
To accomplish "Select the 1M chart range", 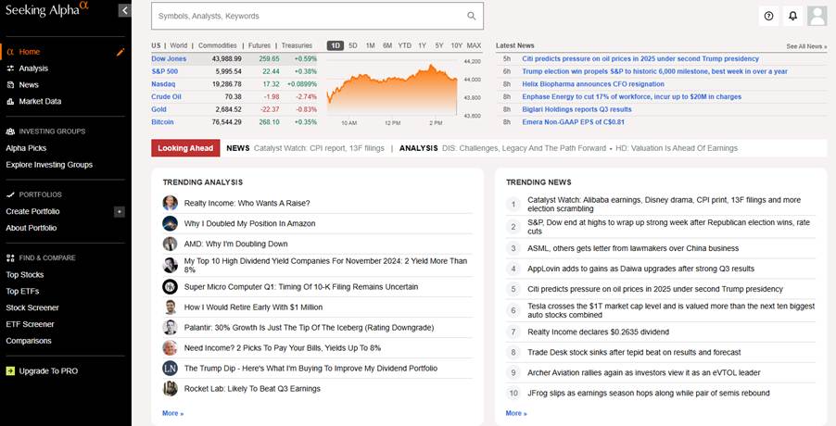I will coord(370,45).
